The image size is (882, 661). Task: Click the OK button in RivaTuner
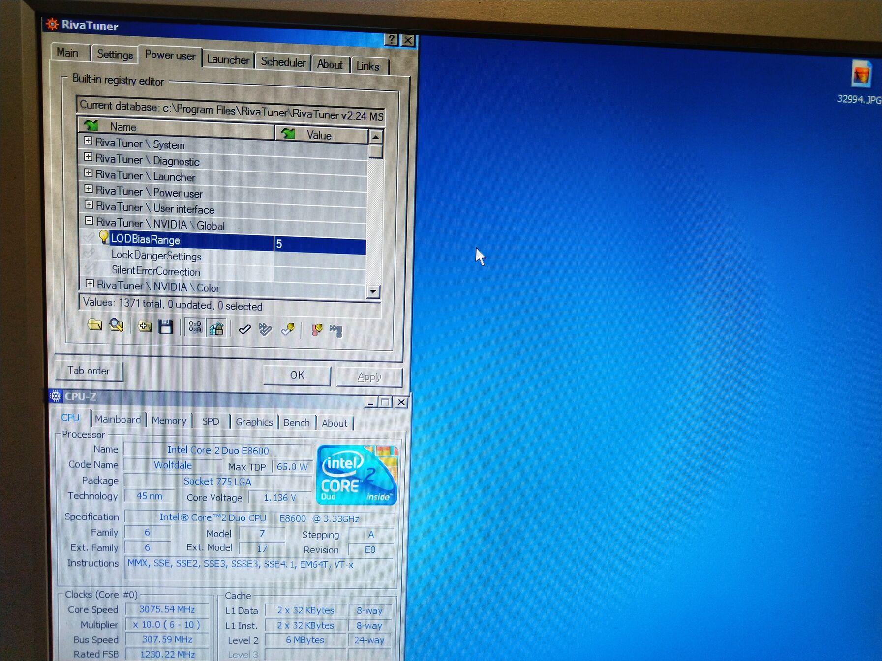point(297,375)
